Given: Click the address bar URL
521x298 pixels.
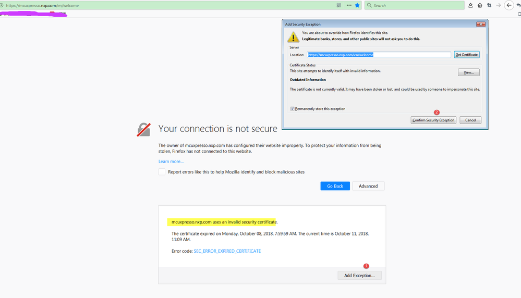Looking at the screenshot, I should pos(42,6).
